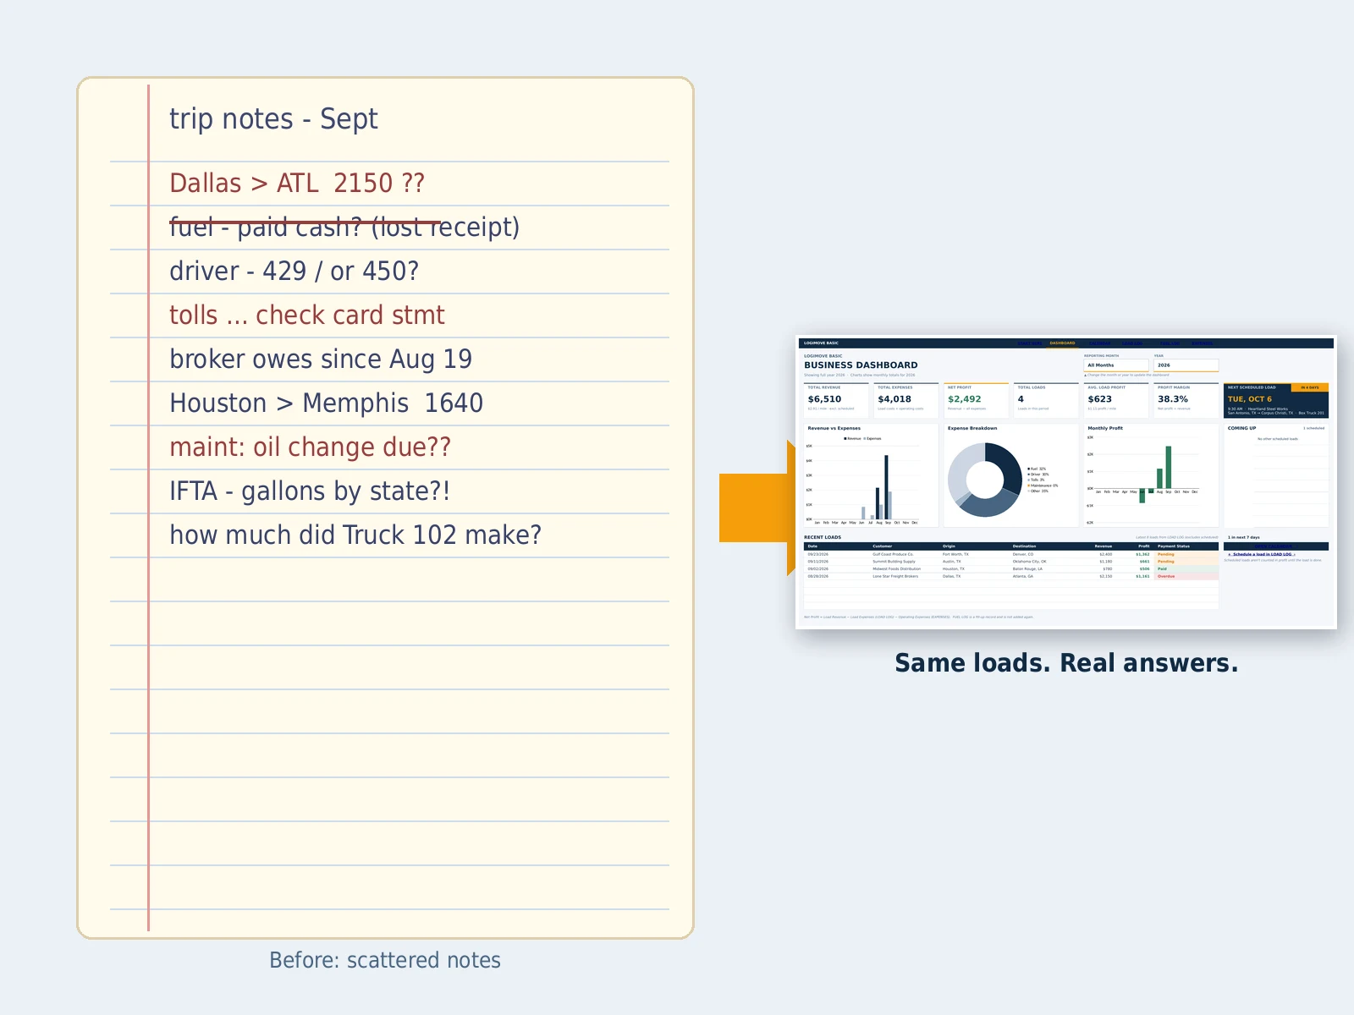This screenshot has height=1015, width=1354.
Task: Click the 'Before: scattered notes' caption
Action: [385, 961]
